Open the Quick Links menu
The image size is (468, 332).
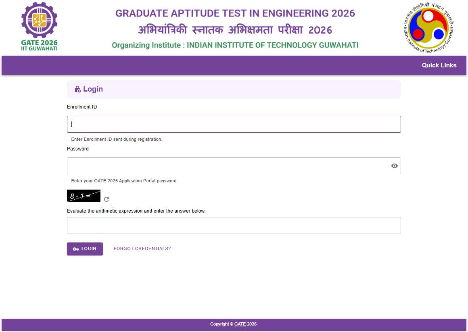(x=439, y=65)
